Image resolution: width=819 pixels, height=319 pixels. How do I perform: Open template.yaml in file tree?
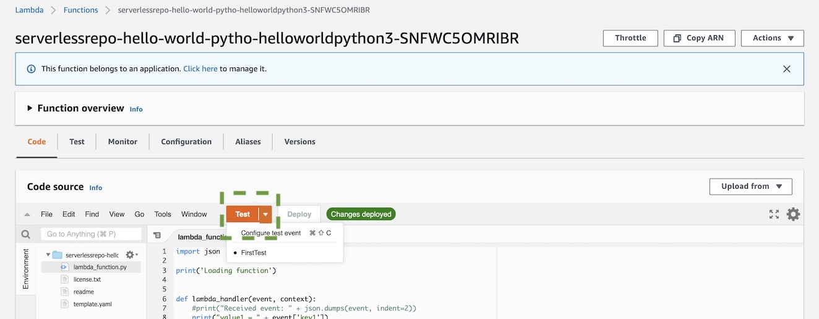(x=92, y=304)
